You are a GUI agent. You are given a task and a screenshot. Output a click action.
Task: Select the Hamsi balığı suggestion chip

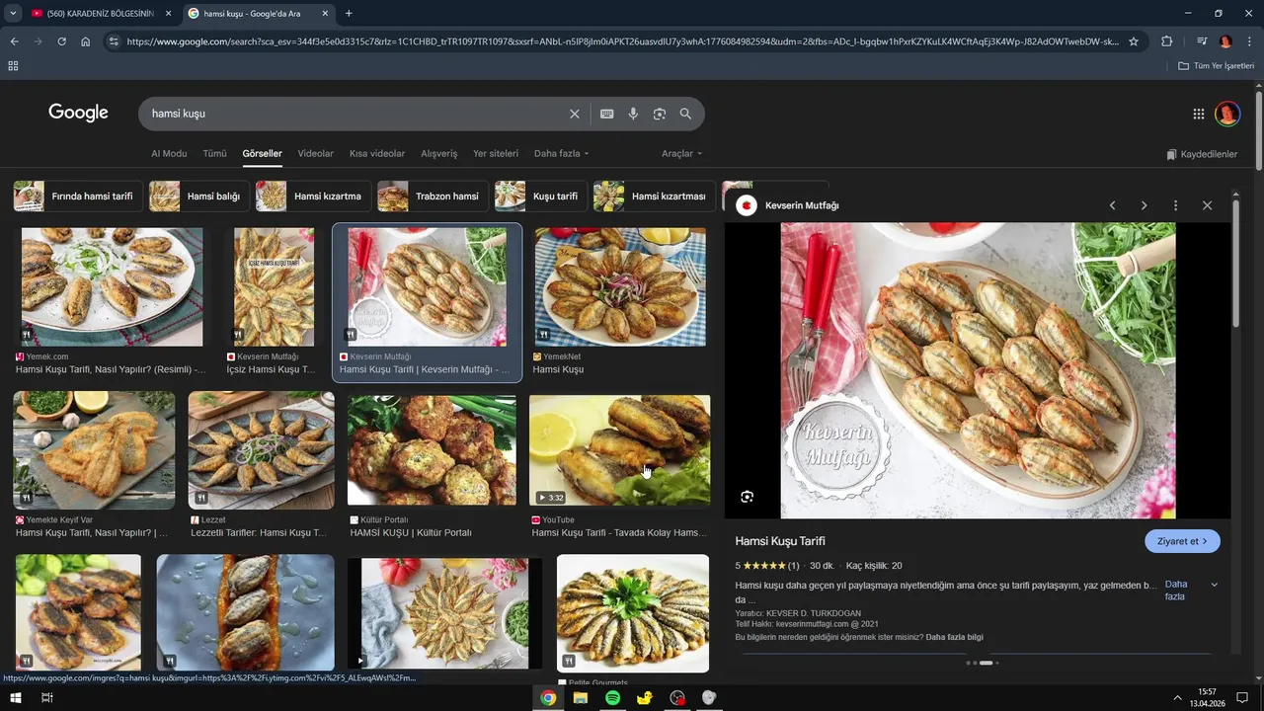click(x=198, y=197)
